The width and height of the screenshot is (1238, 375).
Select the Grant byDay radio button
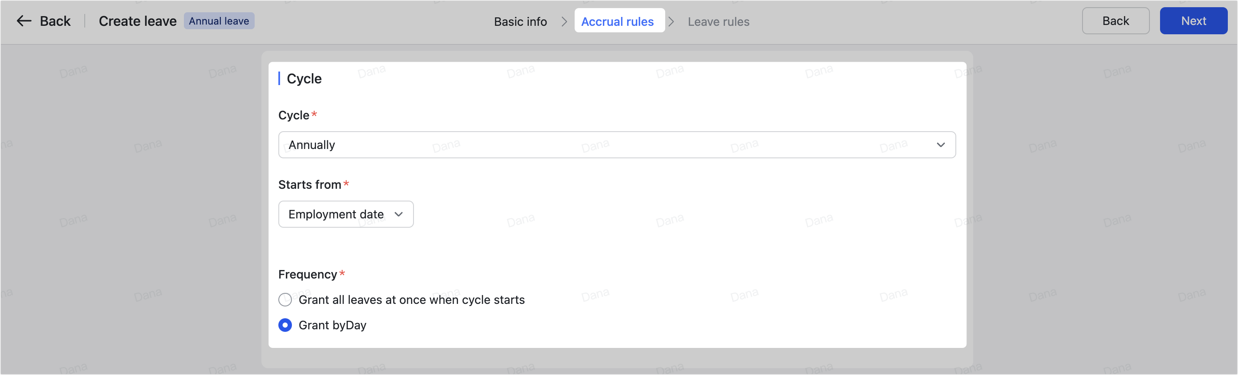click(285, 325)
